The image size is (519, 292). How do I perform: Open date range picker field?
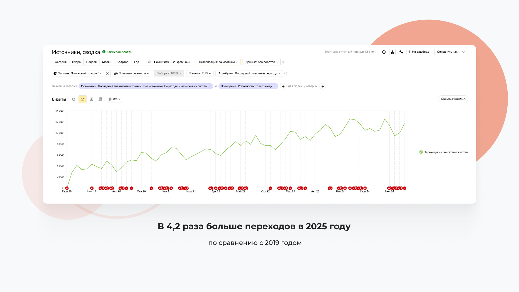tap(169, 62)
